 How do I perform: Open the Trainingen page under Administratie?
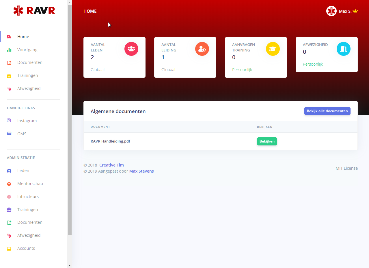(27, 210)
